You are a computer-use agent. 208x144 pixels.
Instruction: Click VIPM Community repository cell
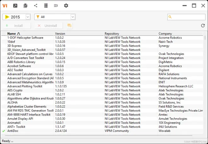click(x=117, y=131)
